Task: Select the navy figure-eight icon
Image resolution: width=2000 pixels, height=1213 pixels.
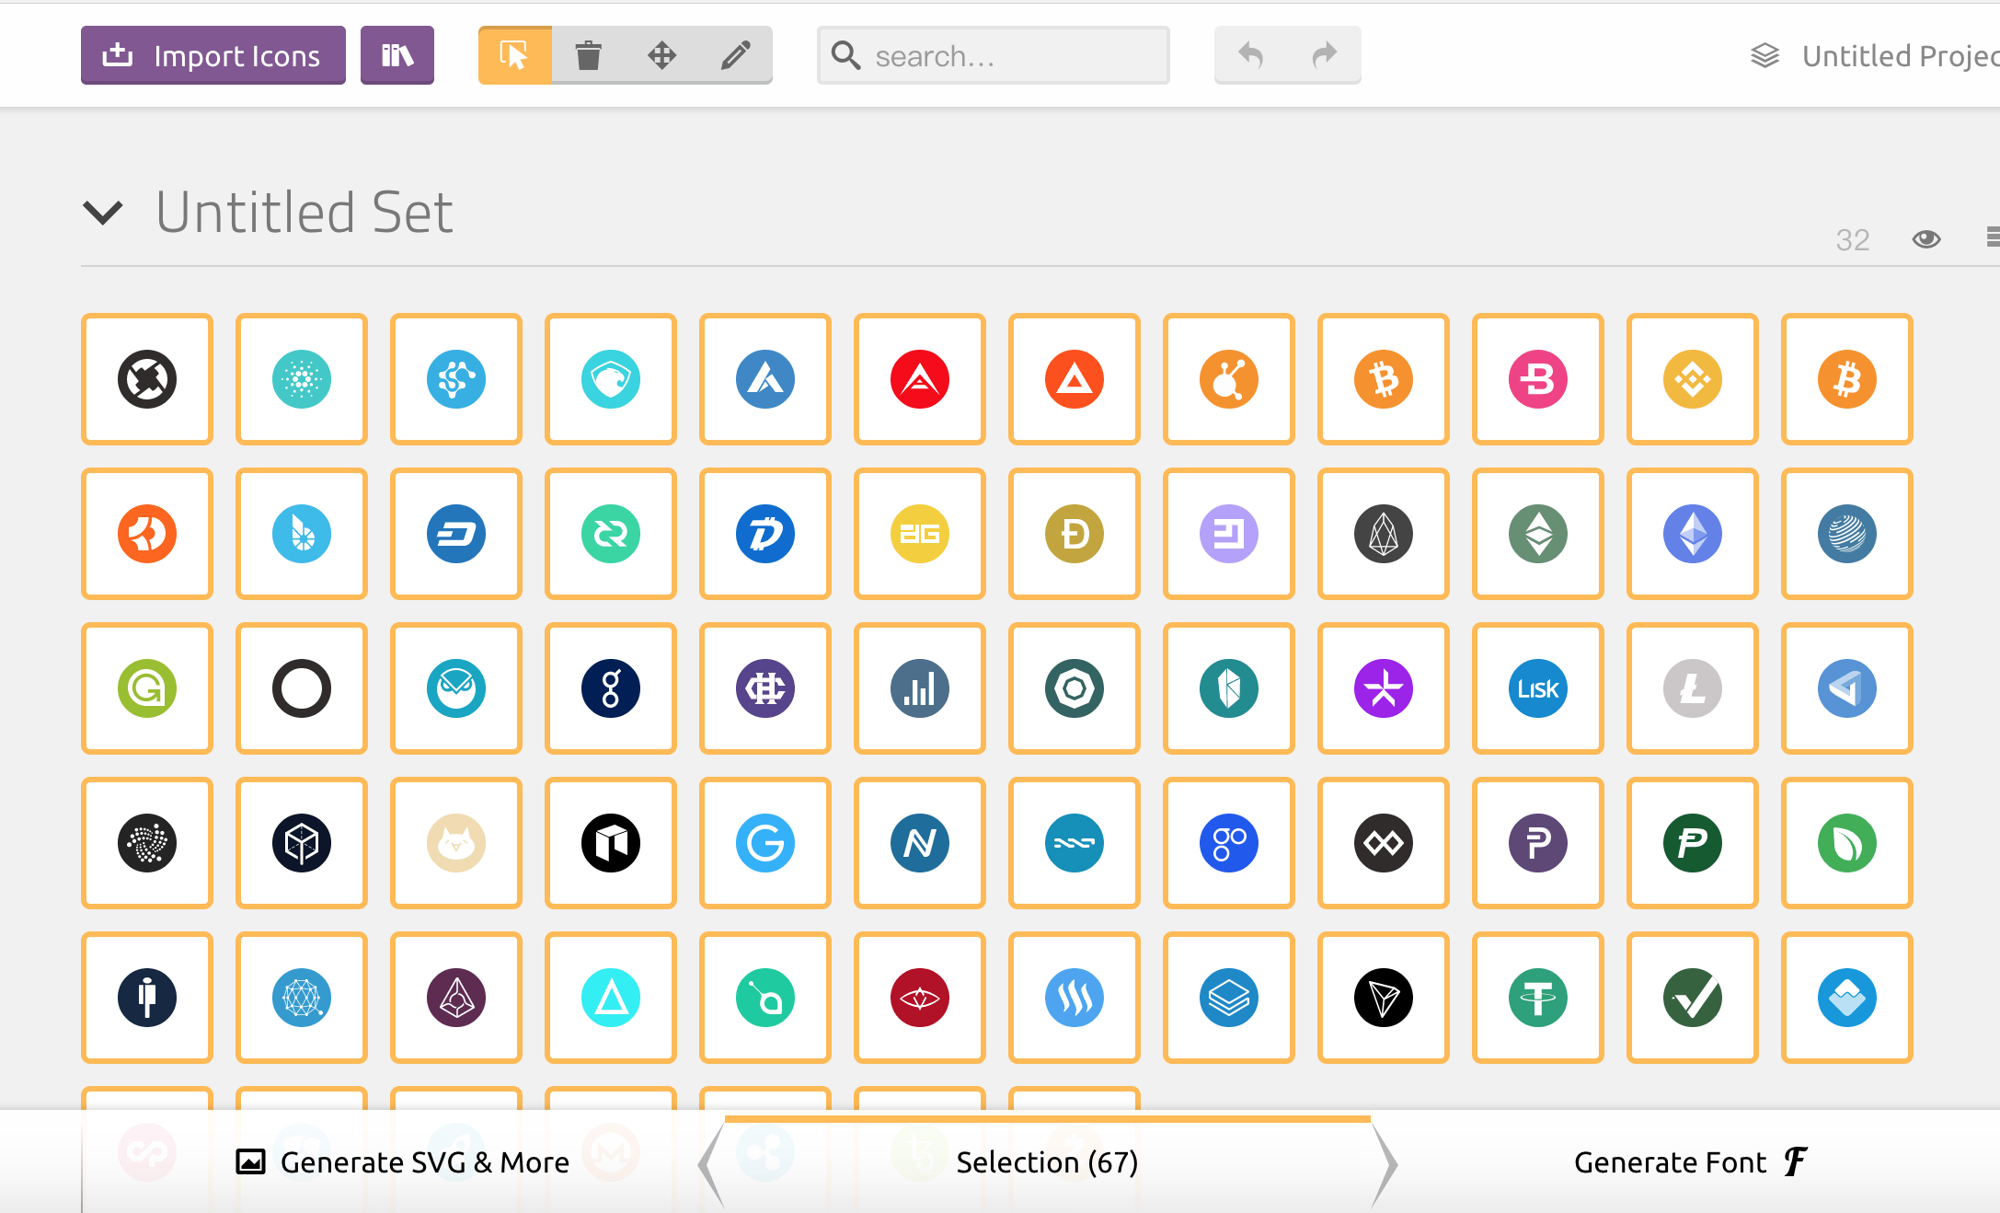Action: click(x=611, y=688)
